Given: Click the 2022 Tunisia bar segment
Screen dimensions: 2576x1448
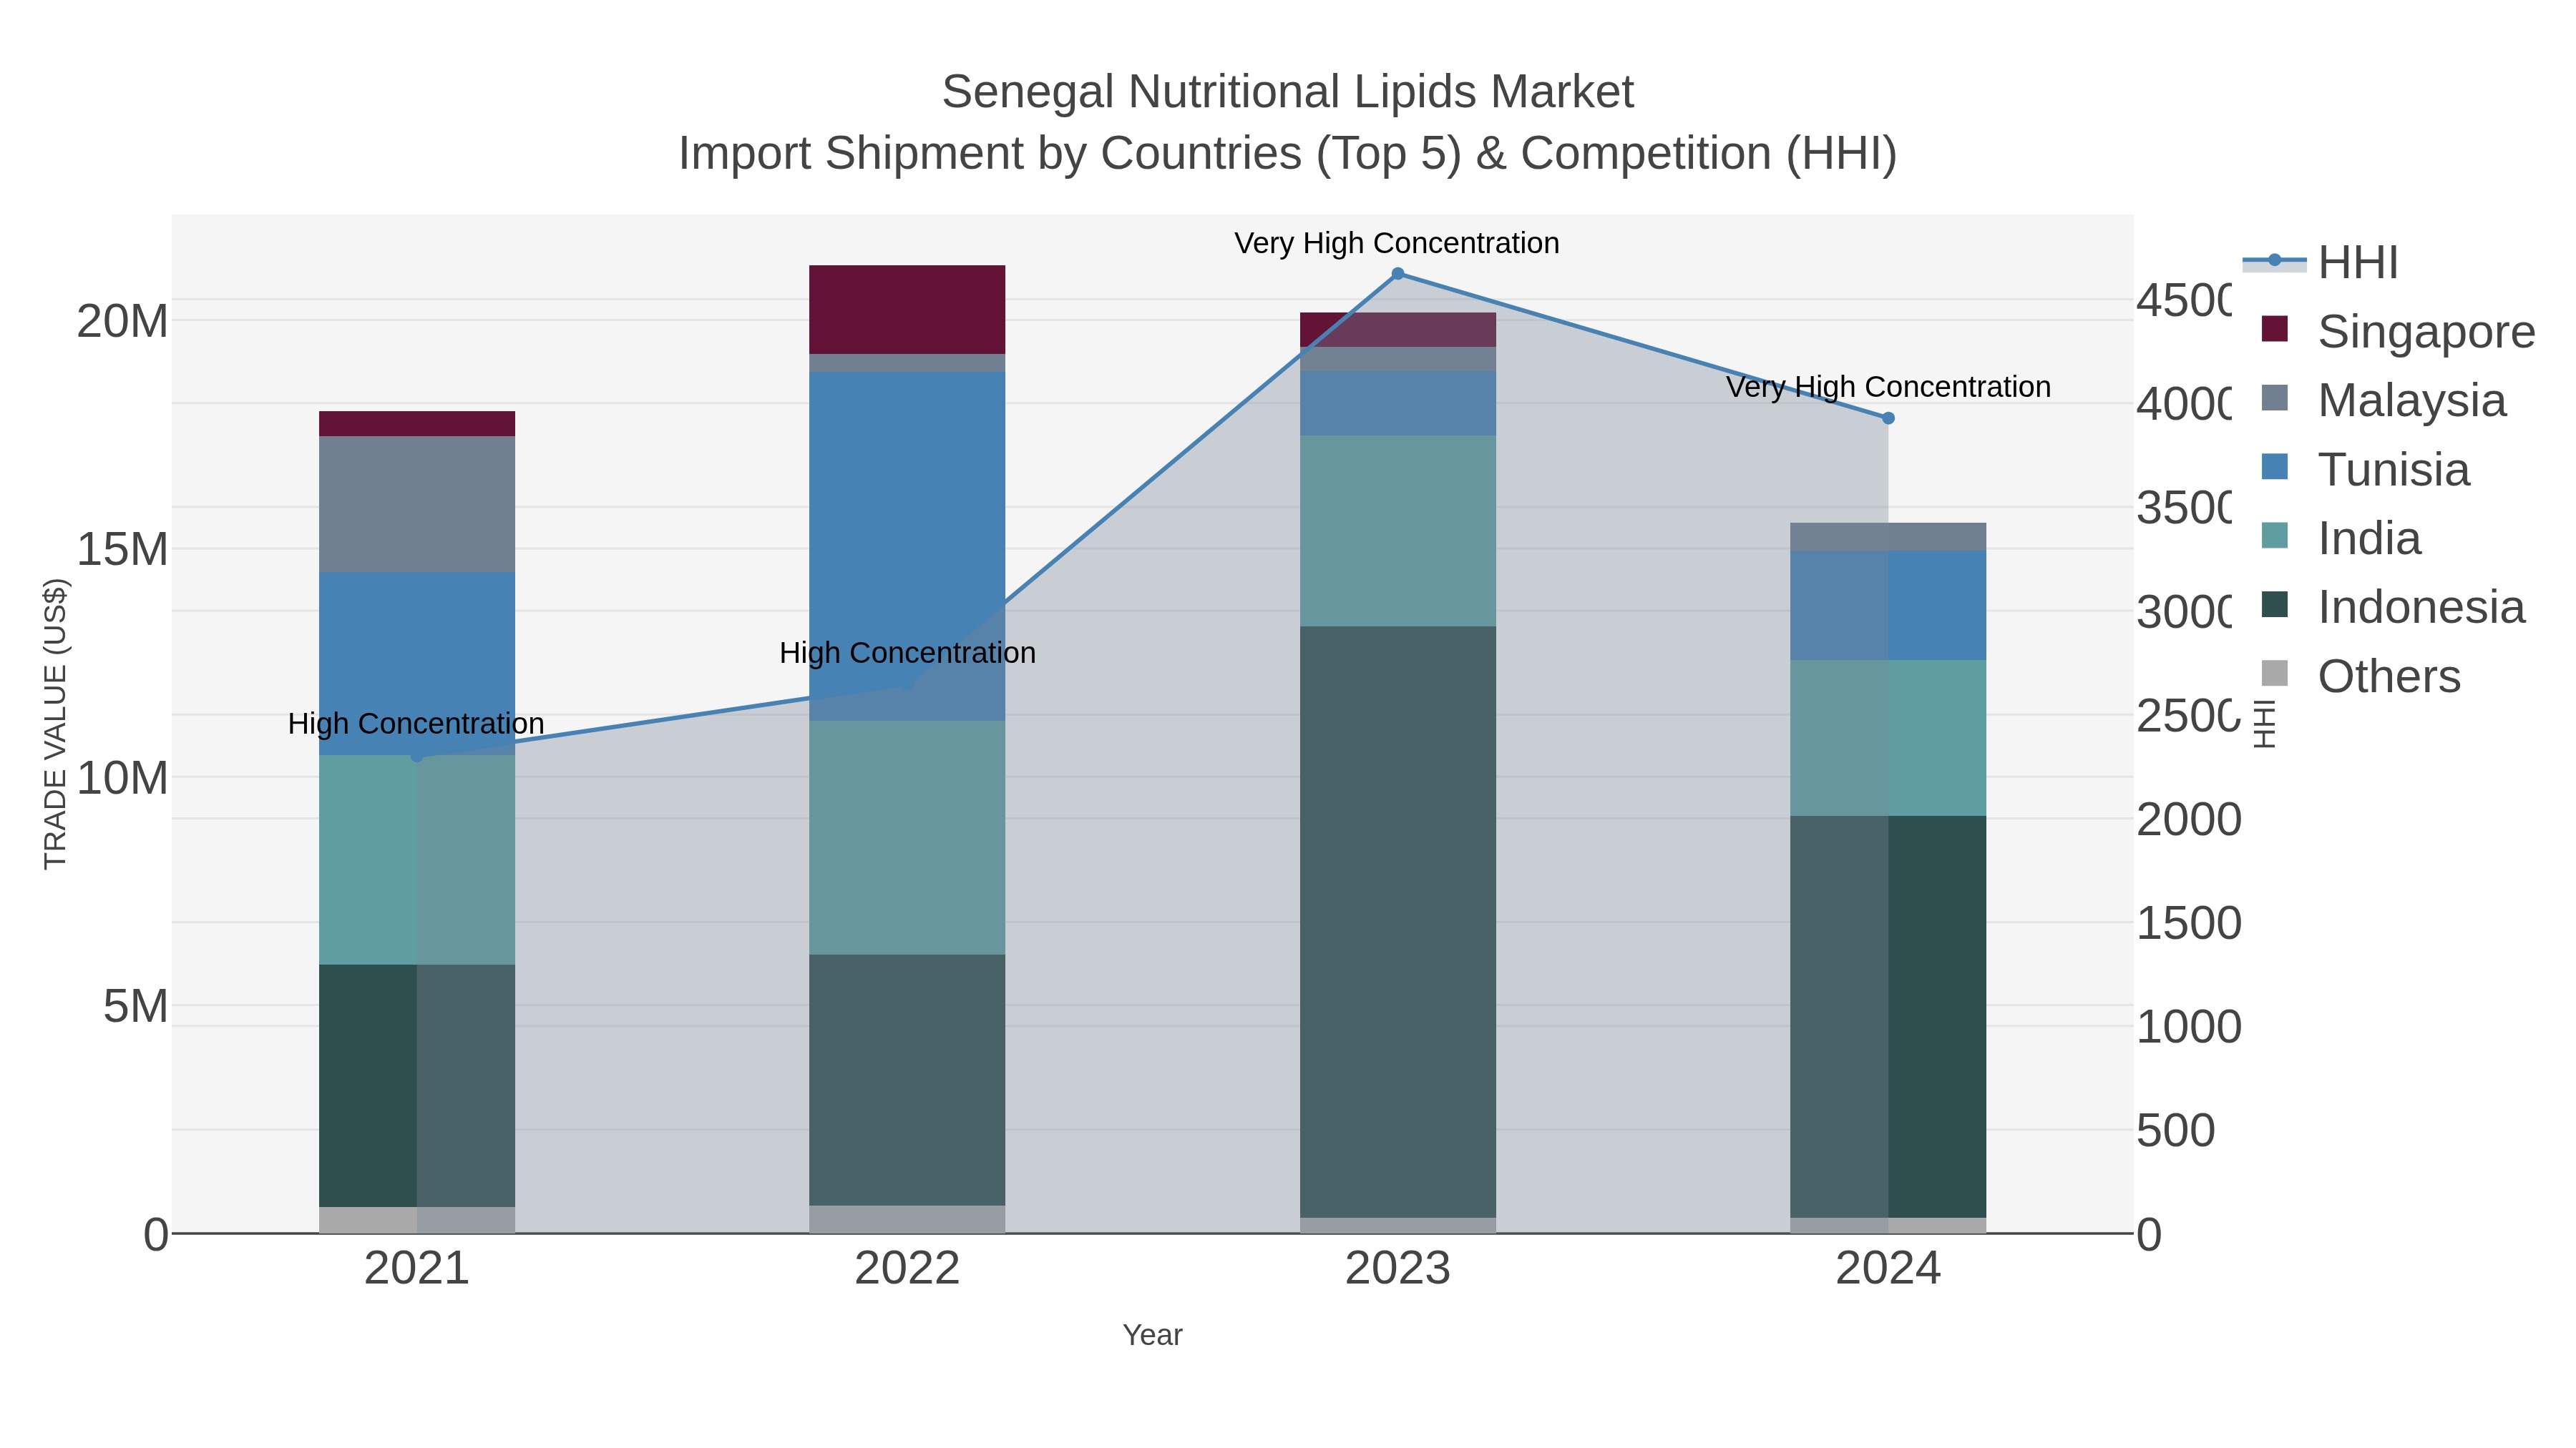Looking at the screenshot, I should click(x=907, y=546).
